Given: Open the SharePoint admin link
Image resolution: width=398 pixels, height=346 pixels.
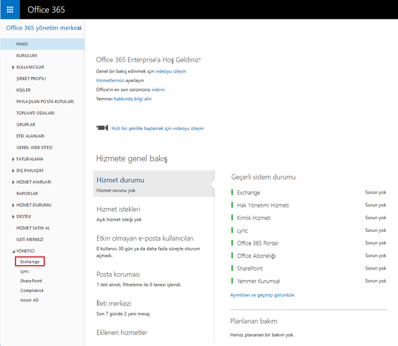Looking at the screenshot, I should (31, 281).
